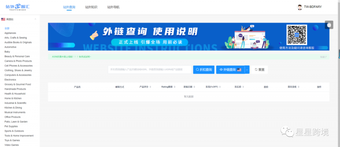340x147 pixels.
Task: Select the 全部 category
Action: coord(7,28)
